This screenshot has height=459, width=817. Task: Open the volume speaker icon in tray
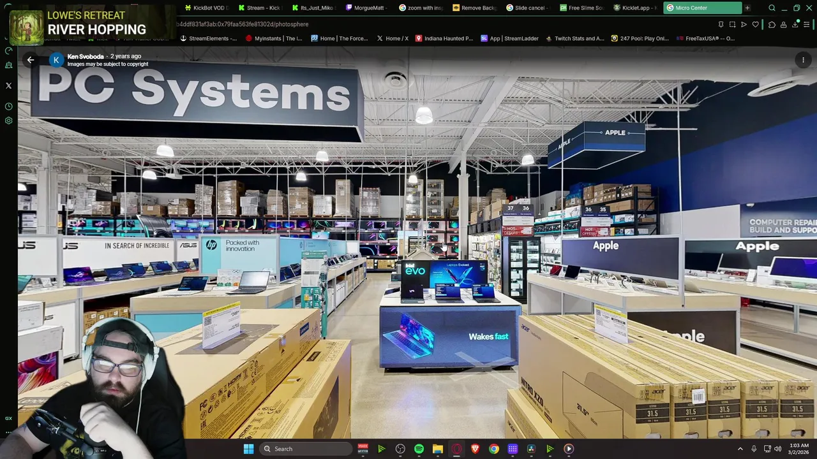tap(777, 449)
